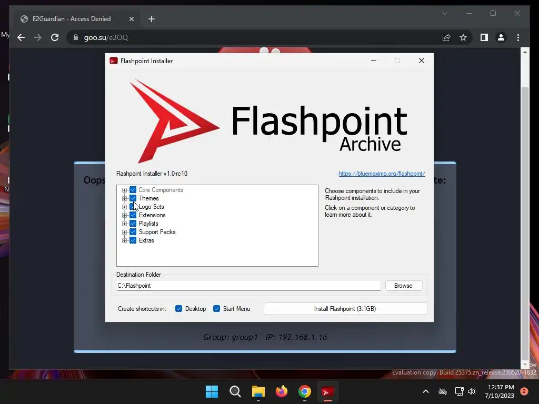Image resolution: width=539 pixels, height=404 pixels.
Task: Disable the Desktop shortcut checkbox
Action: click(178, 308)
